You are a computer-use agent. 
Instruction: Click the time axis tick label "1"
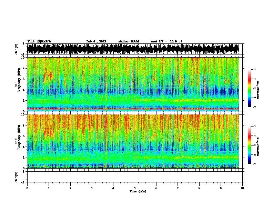49,188
